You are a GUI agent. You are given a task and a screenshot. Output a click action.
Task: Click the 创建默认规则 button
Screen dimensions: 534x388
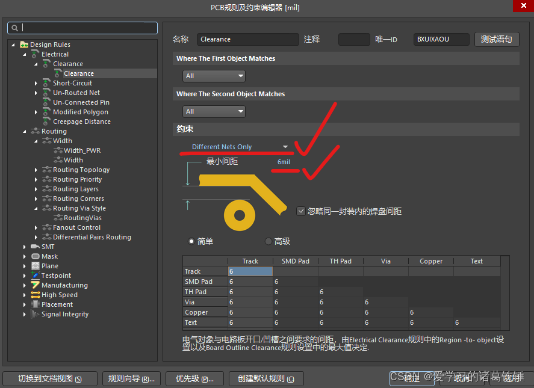pyautogui.click(x=265, y=378)
